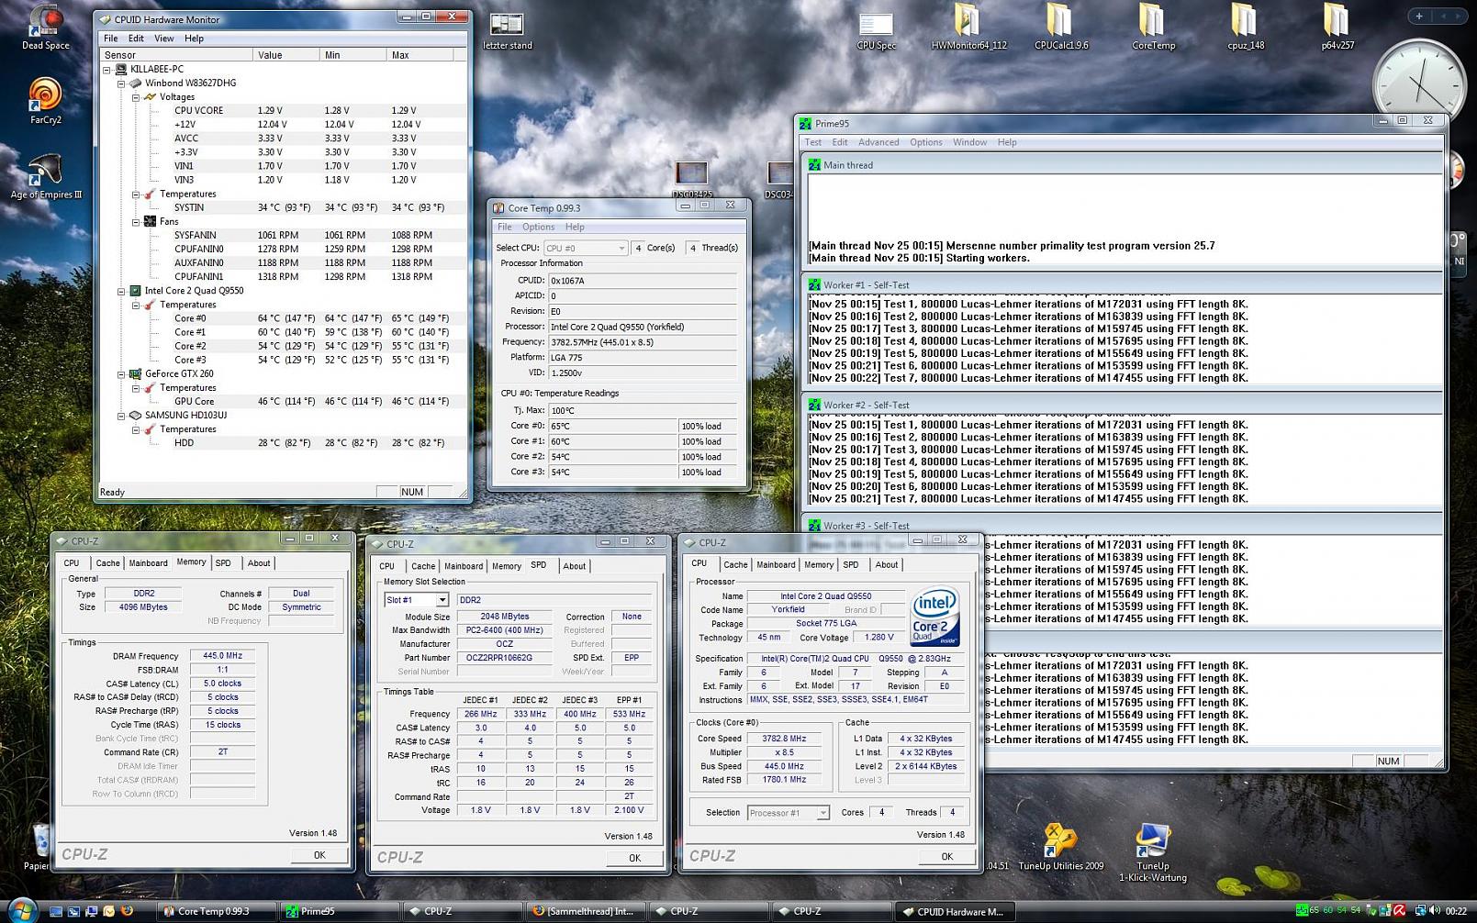Launch the FarCry2 desktop icon
Screen dimensions: 1477x923
45,101
